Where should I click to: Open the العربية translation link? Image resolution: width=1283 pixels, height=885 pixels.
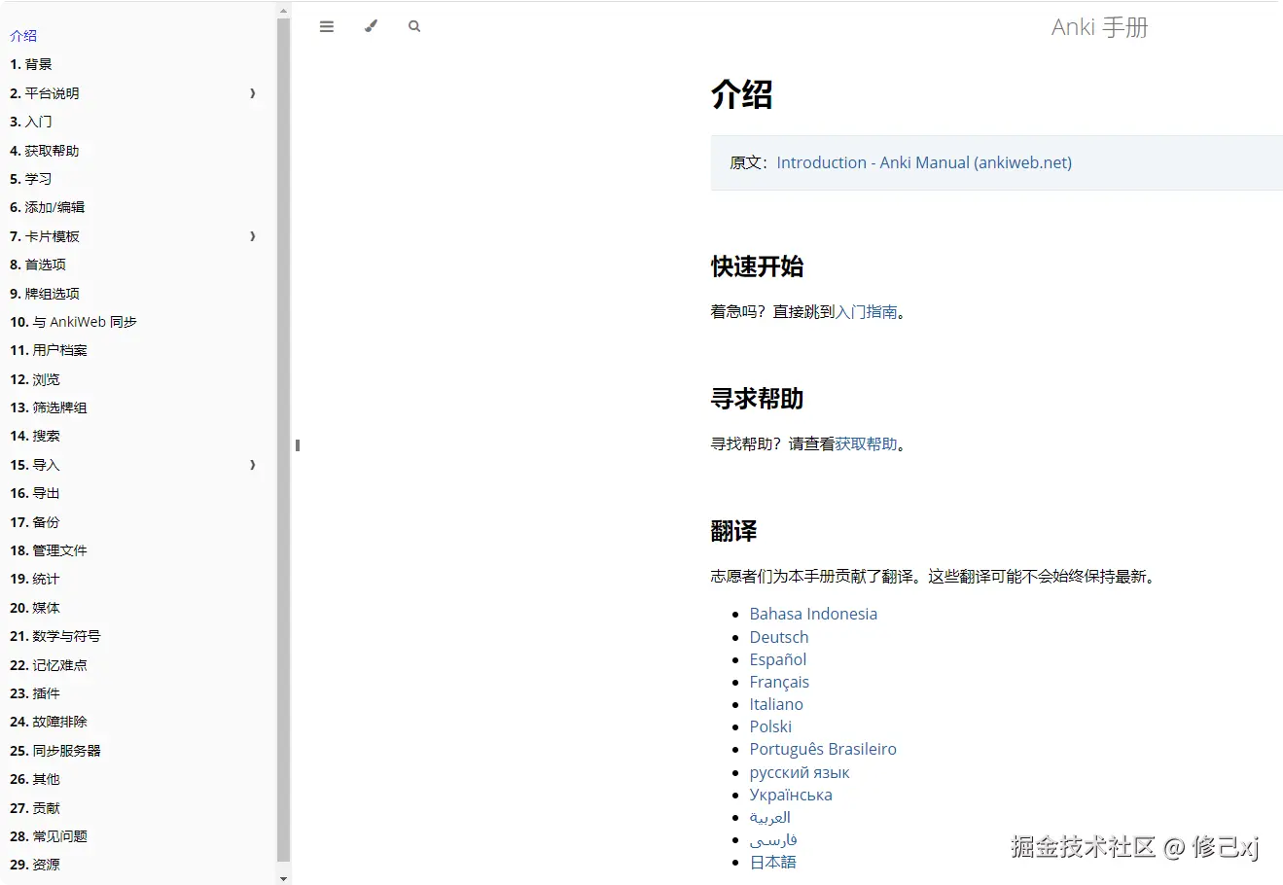tap(769, 817)
